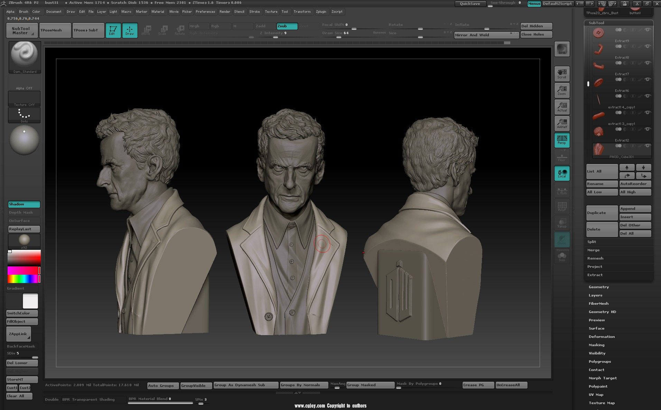Select the Extract2 subtool thumbnail
661x410 pixels.
coord(598,132)
